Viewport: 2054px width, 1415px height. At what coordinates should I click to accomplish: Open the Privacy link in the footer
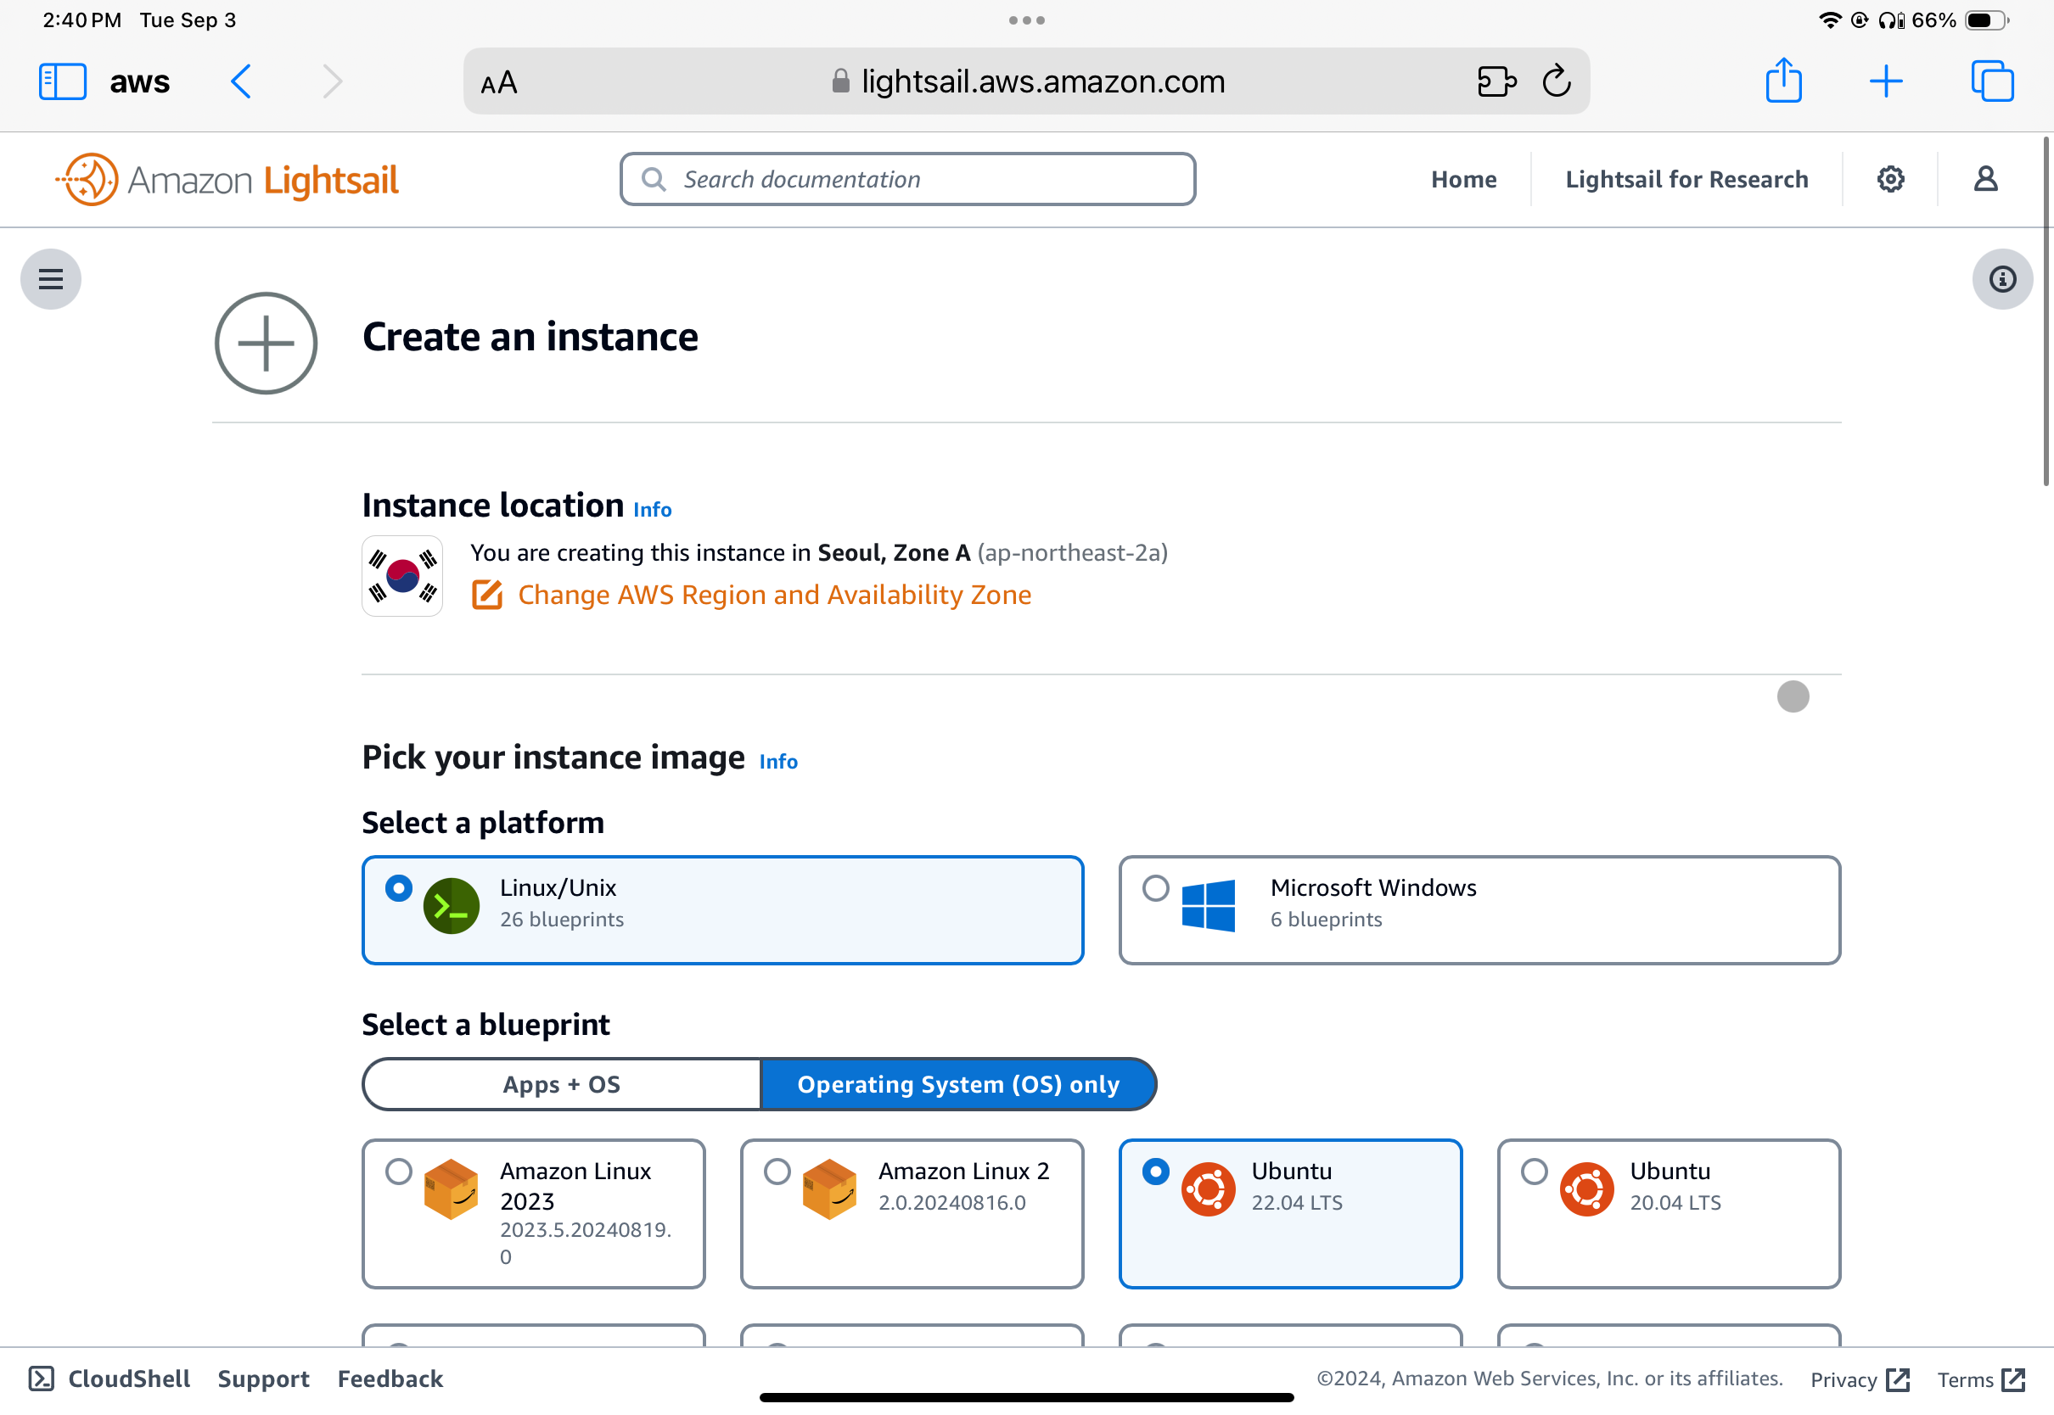pos(1860,1379)
